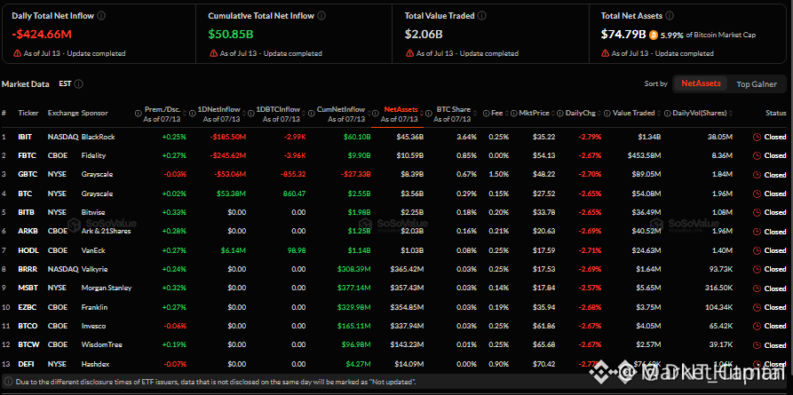Toggle sort arrows on 1DNetInflow column
Viewport: 793px width, 395px height.
[x=243, y=114]
